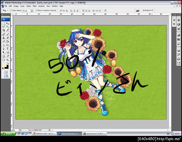This screenshot has height=142, width=182.
Task: Select the Slice tool
Action: point(8,30)
